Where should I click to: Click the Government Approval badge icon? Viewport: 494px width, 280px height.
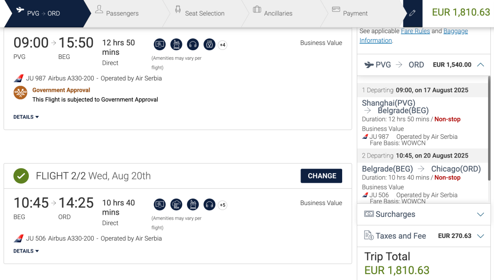pyautogui.click(x=21, y=93)
